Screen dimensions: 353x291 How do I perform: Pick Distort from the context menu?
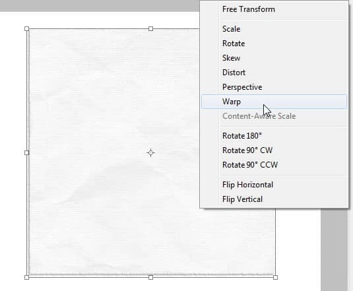[x=274, y=73]
